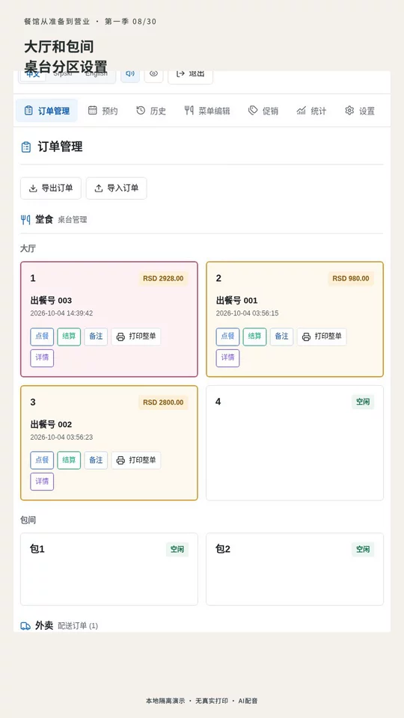Image resolution: width=404 pixels, height=718 pixels.
Task: Print the full order for table 1
Action: [136, 337]
